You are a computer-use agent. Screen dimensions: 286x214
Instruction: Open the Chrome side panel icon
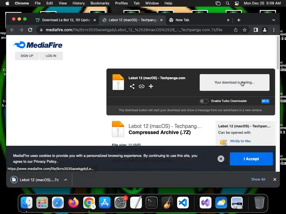tap(256, 30)
